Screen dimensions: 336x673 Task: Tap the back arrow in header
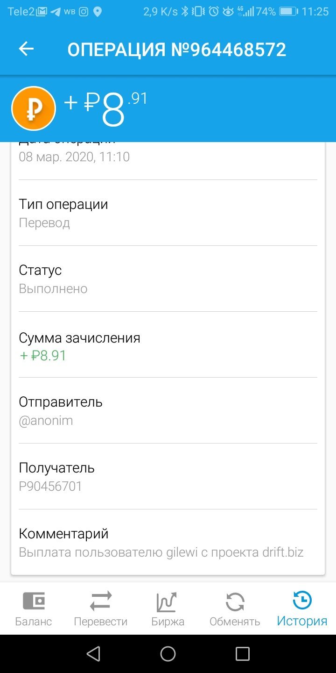click(26, 49)
